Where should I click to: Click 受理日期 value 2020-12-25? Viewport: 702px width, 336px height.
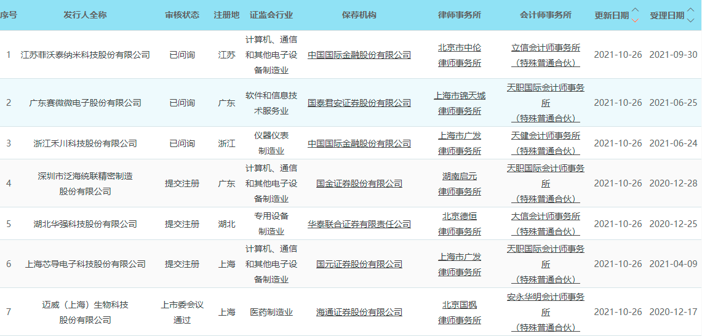click(x=673, y=224)
